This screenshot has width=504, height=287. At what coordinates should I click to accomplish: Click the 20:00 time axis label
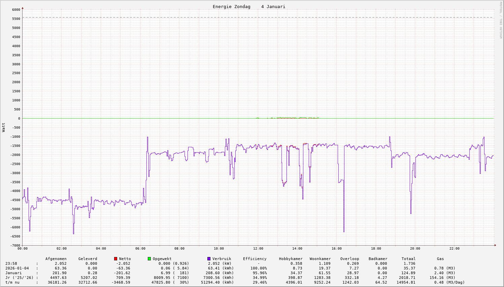coord(415,249)
